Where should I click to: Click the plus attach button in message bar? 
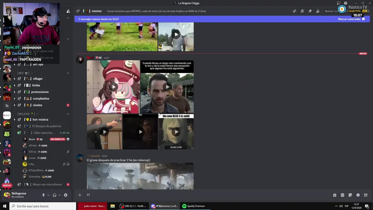[x=80, y=195]
